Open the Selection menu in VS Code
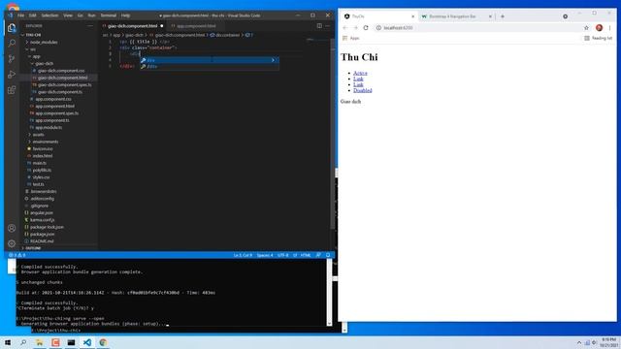 pos(49,16)
